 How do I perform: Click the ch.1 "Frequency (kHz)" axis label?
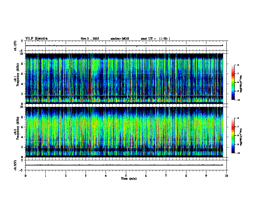[18, 75]
